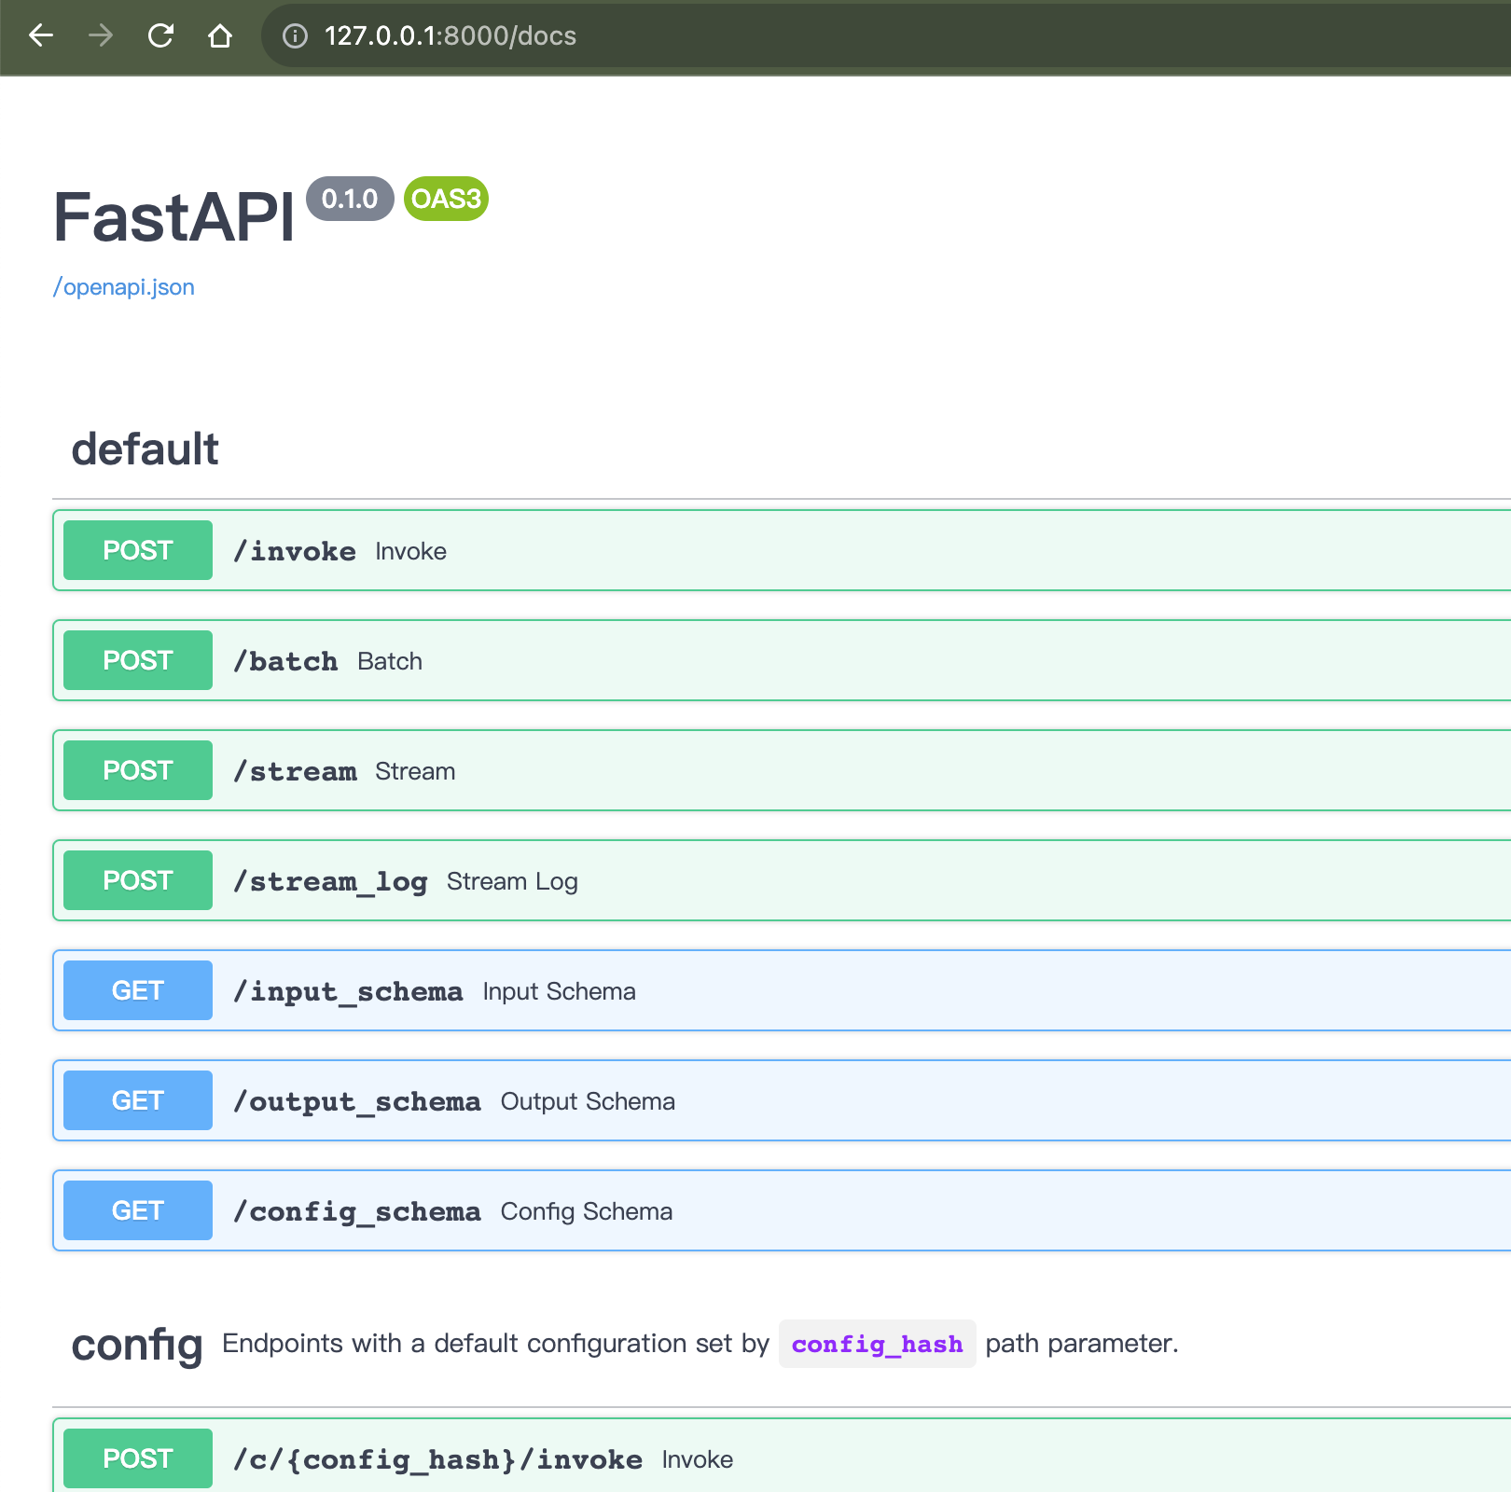
Task: Click the browser reload icon
Action: (x=161, y=35)
